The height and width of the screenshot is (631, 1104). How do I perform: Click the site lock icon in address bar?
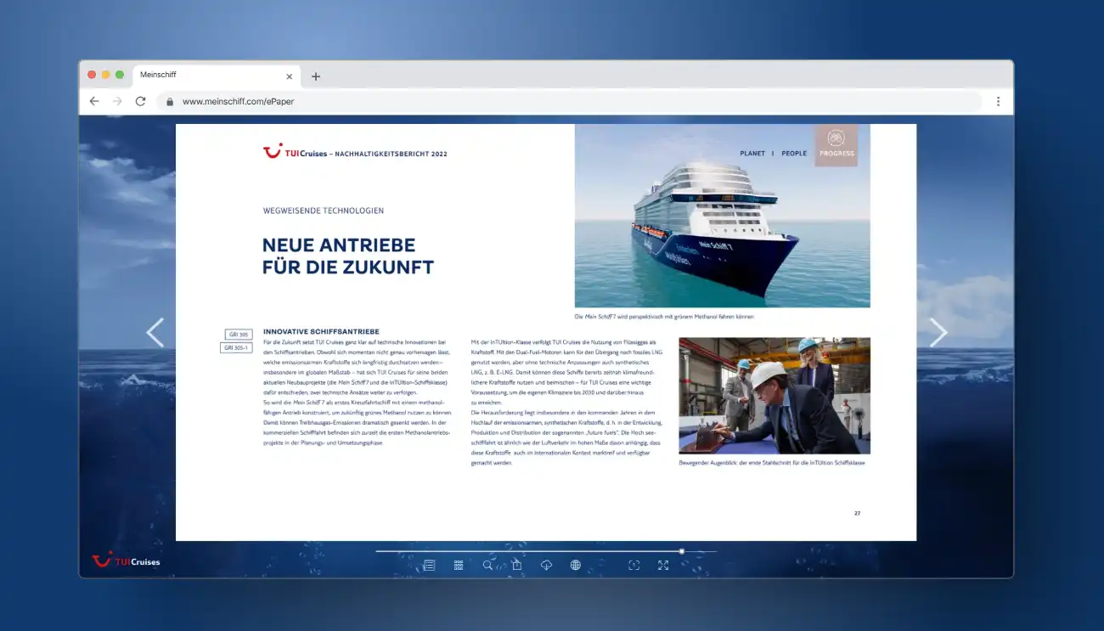[170, 101]
